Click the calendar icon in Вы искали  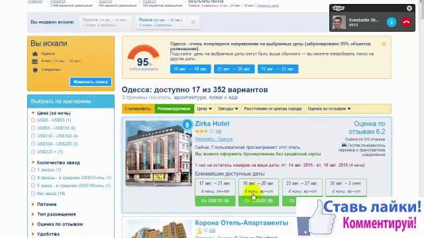[35, 61]
